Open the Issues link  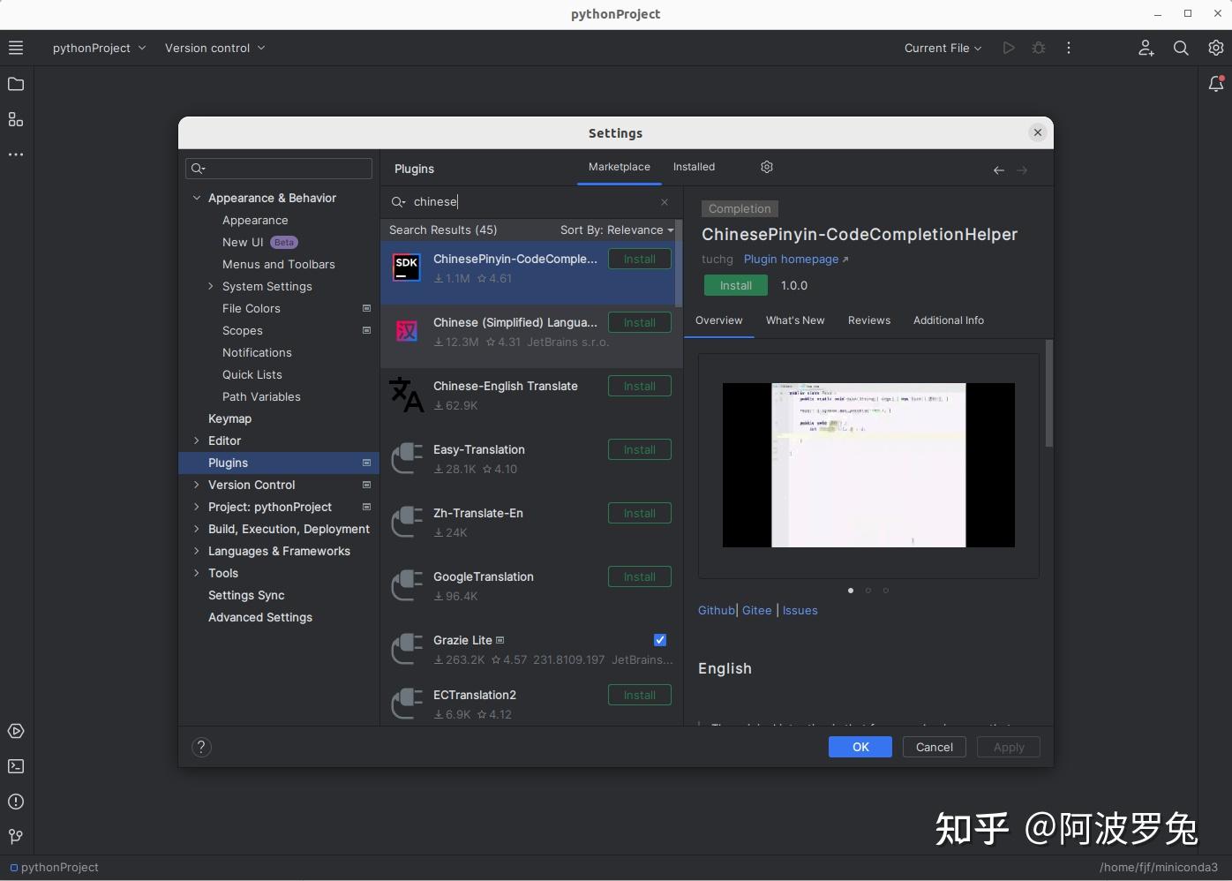(800, 610)
